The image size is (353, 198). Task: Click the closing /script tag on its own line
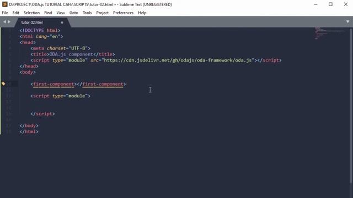[x=42, y=114]
